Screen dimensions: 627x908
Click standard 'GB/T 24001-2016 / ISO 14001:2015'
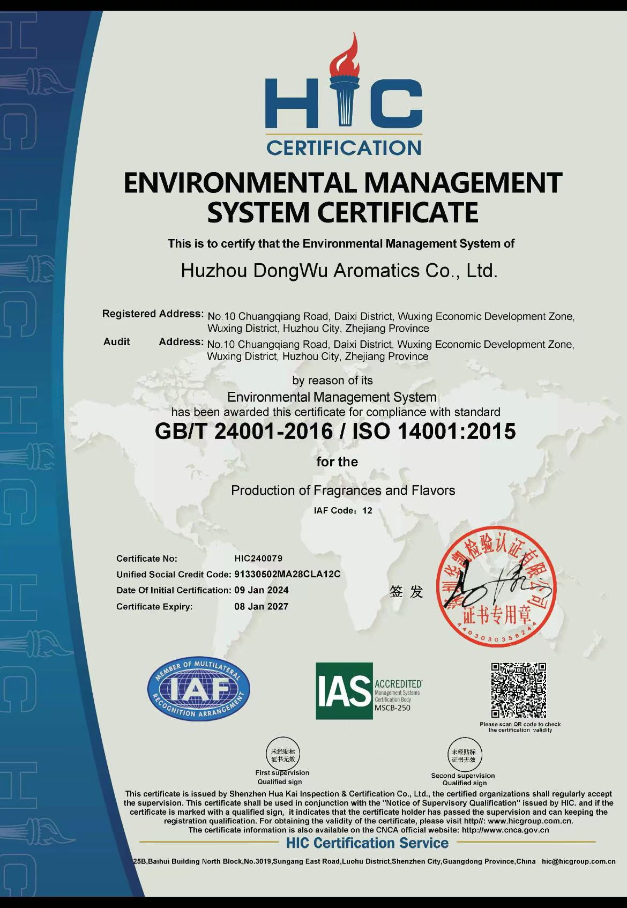point(335,431)
